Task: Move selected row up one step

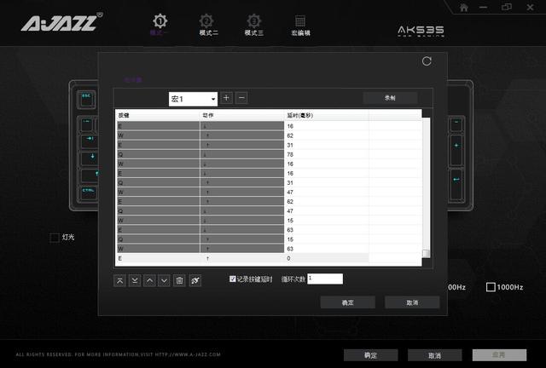Action: (x=150, y=280)
